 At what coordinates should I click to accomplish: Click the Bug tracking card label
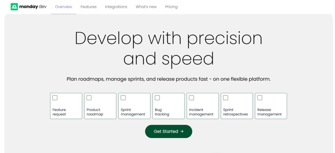(162, 112)
